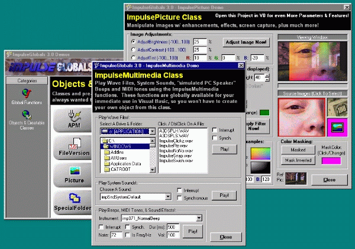Select the Adjust Contrast radio option
This screenshot has height=249, width=355.
pos(133,50)
